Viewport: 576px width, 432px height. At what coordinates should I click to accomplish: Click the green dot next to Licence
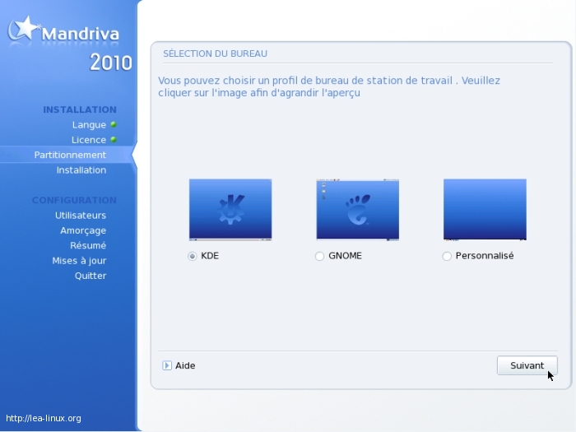114,140
